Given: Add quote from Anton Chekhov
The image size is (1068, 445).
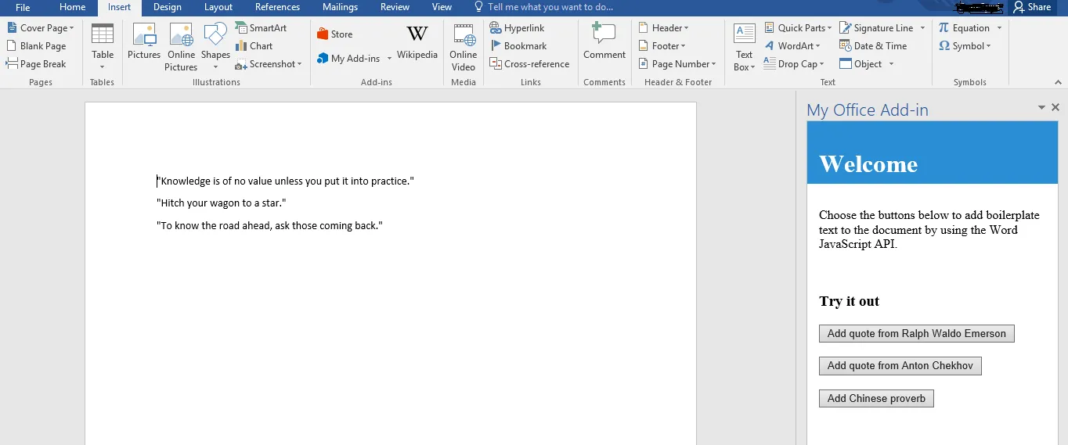Looking at the screenshot, I should pos(900,366).
